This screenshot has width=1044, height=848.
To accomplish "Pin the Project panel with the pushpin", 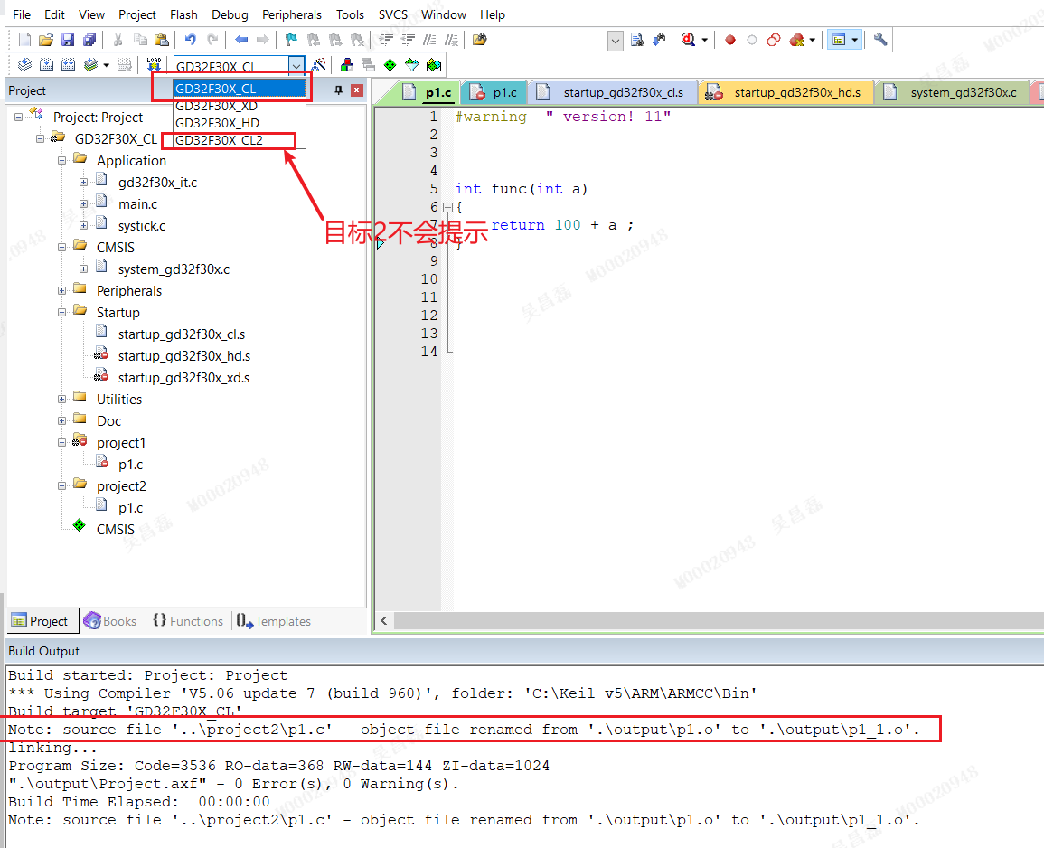I will (x=338, y=90).
